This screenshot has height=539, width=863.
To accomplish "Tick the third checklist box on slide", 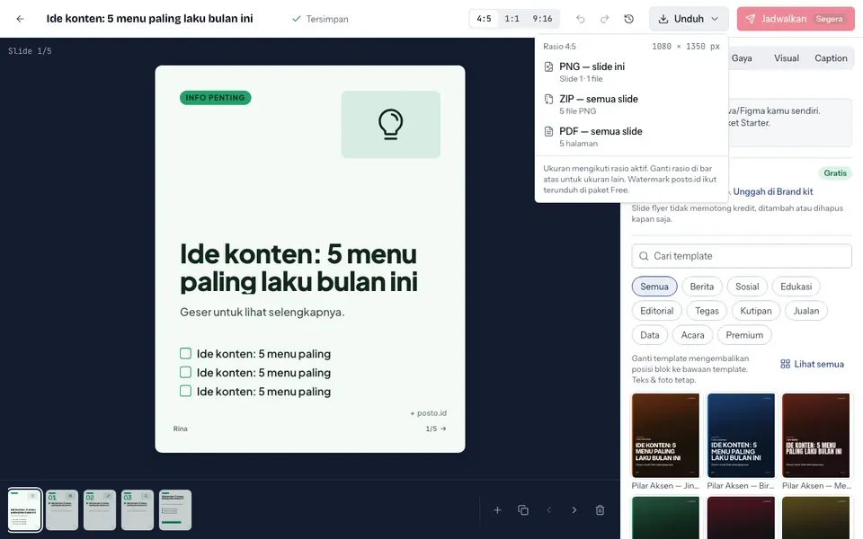I will pos(185,391).
